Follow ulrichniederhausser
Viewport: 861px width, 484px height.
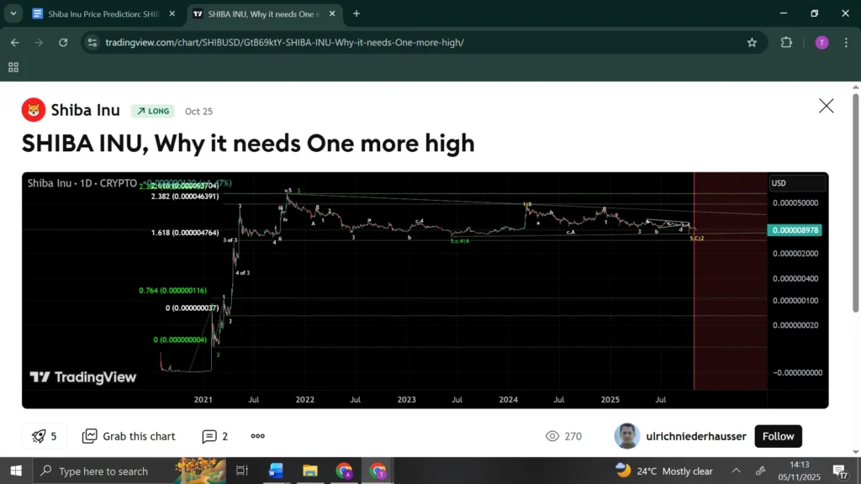point(778,436)
